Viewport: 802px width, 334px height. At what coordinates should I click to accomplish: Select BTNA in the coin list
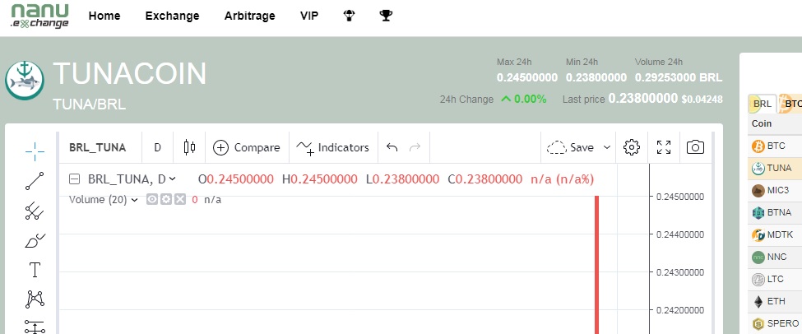tap(775, 212)
